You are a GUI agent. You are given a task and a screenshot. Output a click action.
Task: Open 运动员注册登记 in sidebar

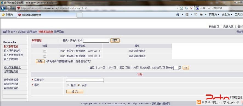pos(12,67)
